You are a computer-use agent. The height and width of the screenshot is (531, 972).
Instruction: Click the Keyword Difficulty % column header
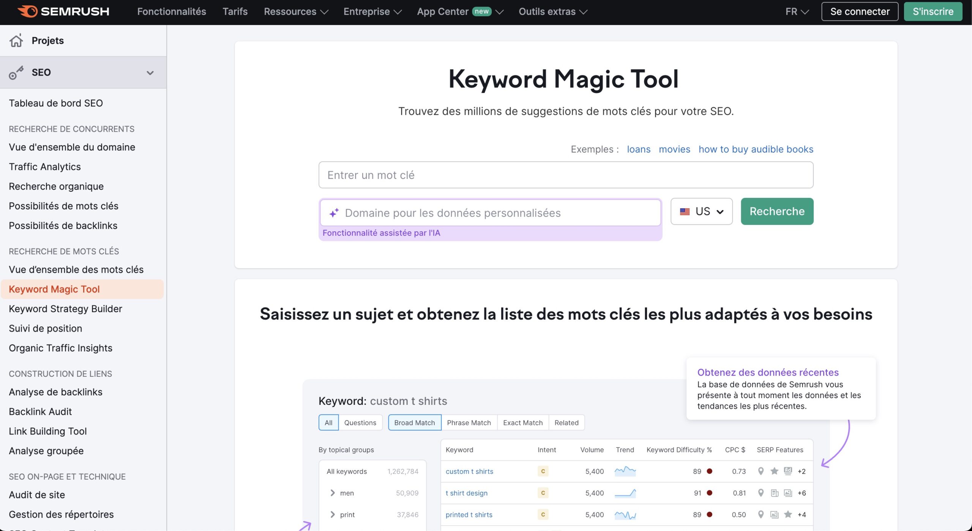click(679, 450)
